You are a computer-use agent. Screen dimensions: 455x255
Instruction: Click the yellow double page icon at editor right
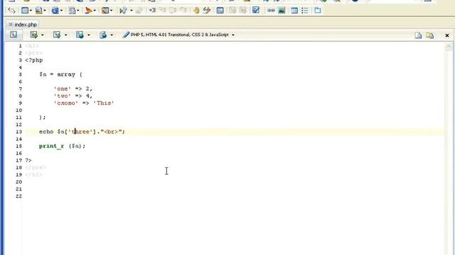(x=429, y=35)
